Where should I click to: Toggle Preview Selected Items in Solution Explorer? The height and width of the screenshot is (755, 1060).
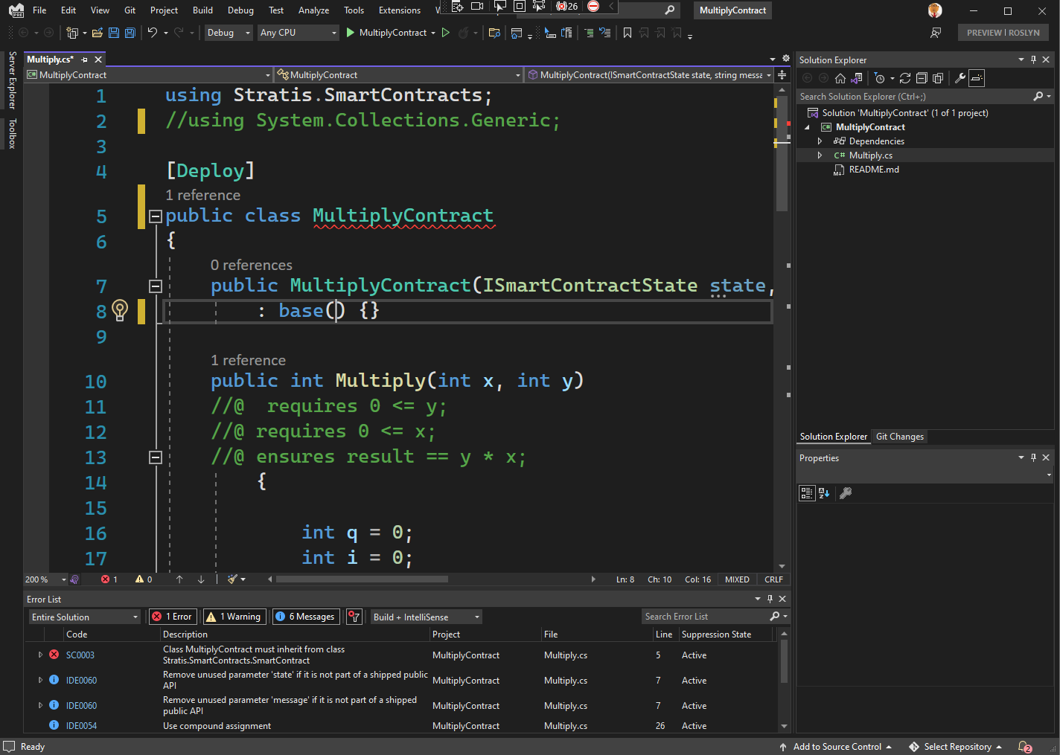coord(977,78)
